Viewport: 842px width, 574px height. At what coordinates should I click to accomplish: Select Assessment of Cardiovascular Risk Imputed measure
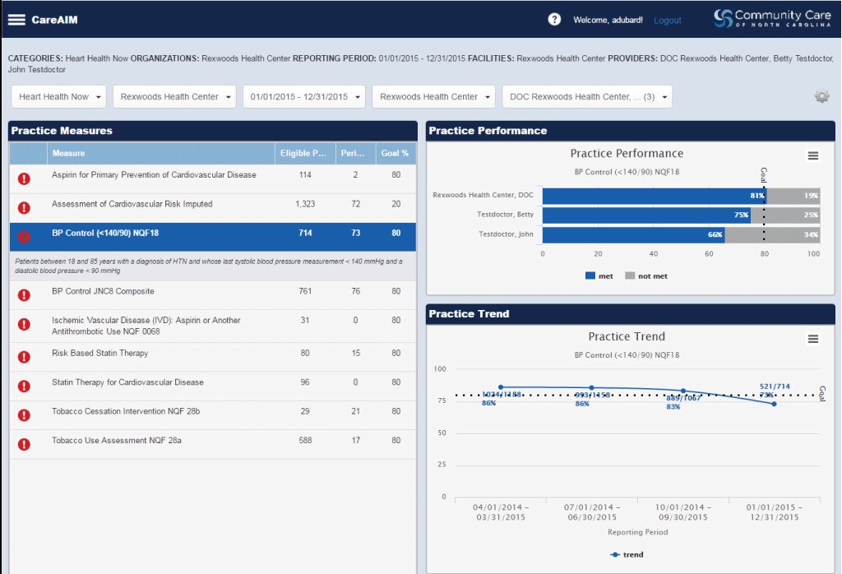point(213,208)
